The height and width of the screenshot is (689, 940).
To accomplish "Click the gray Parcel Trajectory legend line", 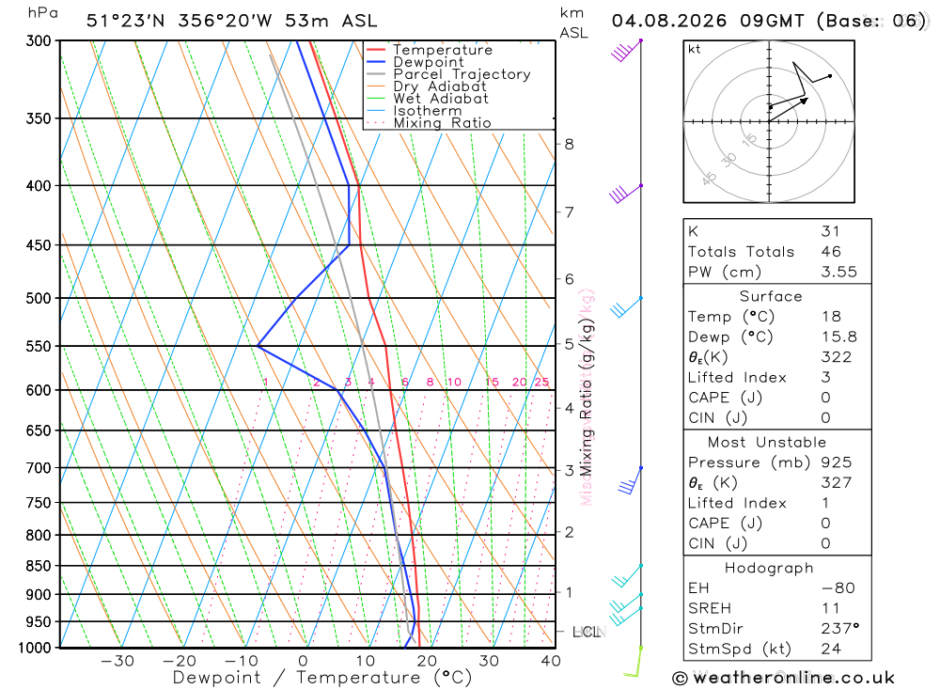I will pyautogui.click(x=375, y=73).
